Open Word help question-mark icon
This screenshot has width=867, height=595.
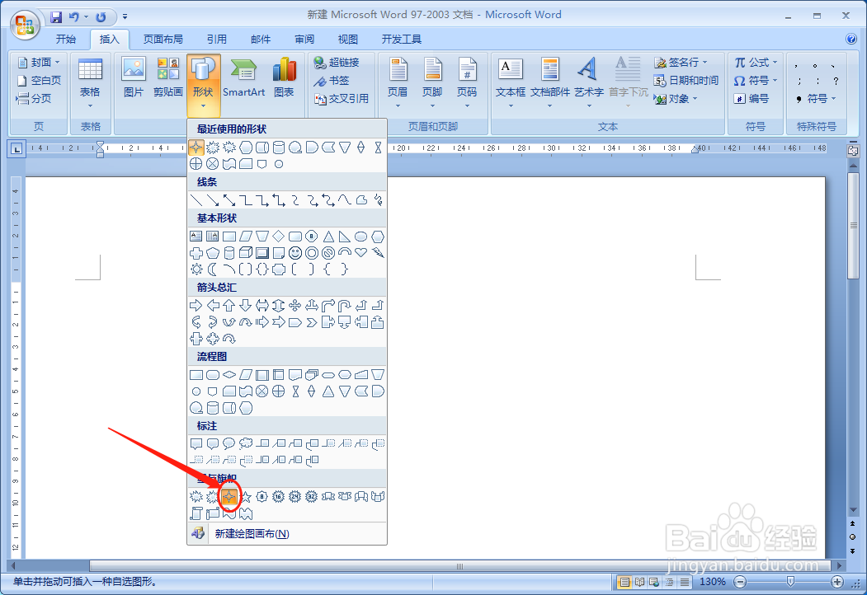[x=851, y=39]
